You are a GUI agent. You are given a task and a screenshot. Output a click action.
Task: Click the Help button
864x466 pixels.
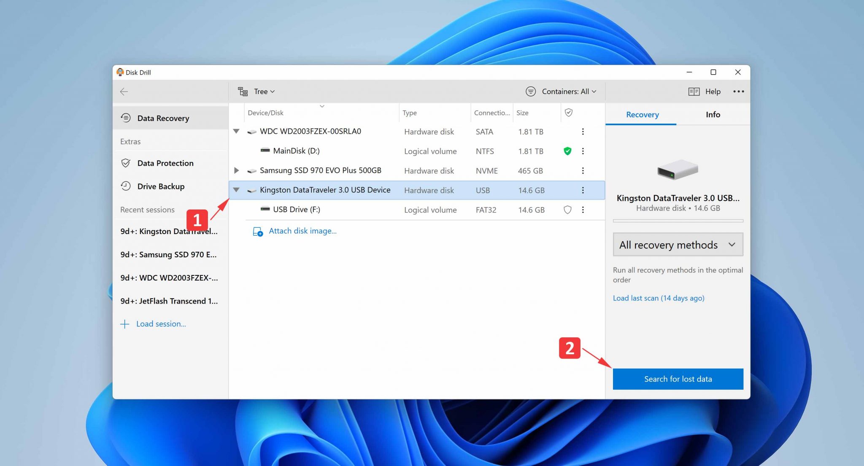[x=705, y=92]
